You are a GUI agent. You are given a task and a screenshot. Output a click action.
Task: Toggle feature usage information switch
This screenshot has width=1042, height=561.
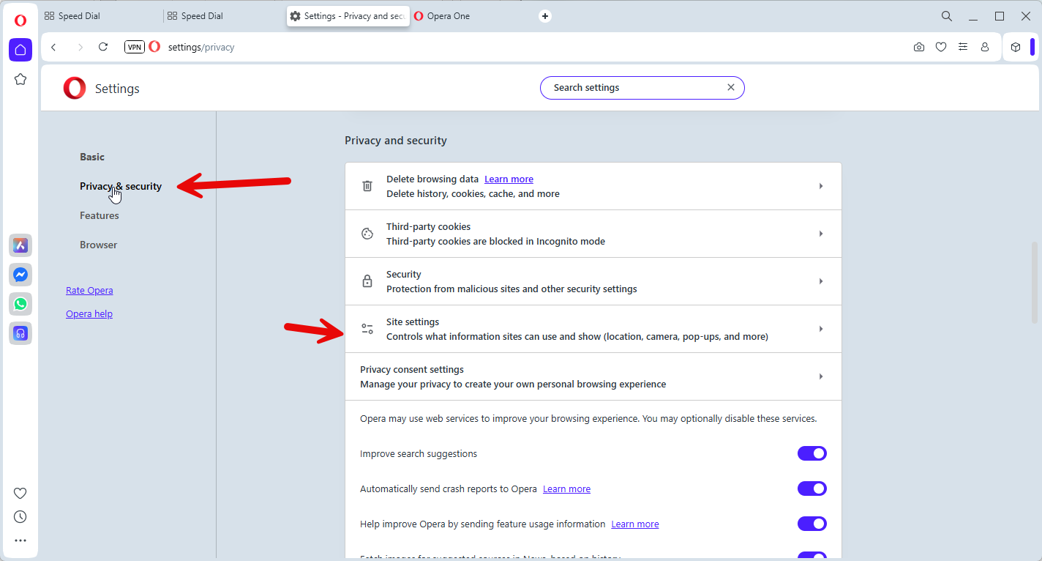(812, 524)
